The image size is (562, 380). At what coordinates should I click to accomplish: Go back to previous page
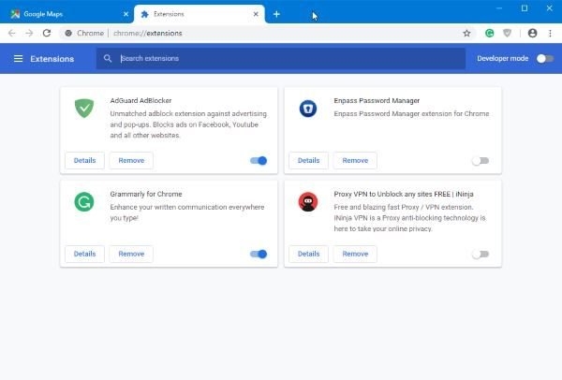point(12,34)
